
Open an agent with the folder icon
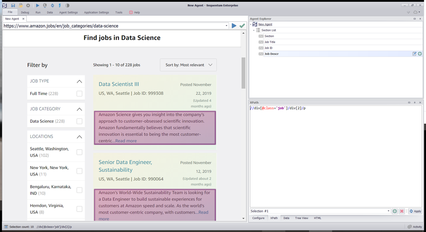click(20, 6)
